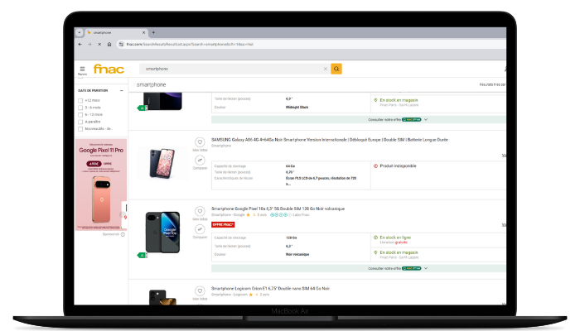Viewport: 580px width, 331px height.
Task: Click the Logicom Orion E1 star rating
Action: click(253, 295)
